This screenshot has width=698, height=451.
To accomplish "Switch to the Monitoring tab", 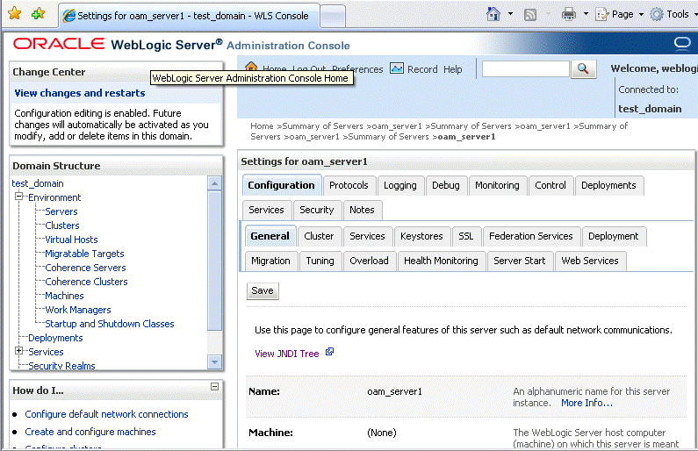I will click(497, 185).
